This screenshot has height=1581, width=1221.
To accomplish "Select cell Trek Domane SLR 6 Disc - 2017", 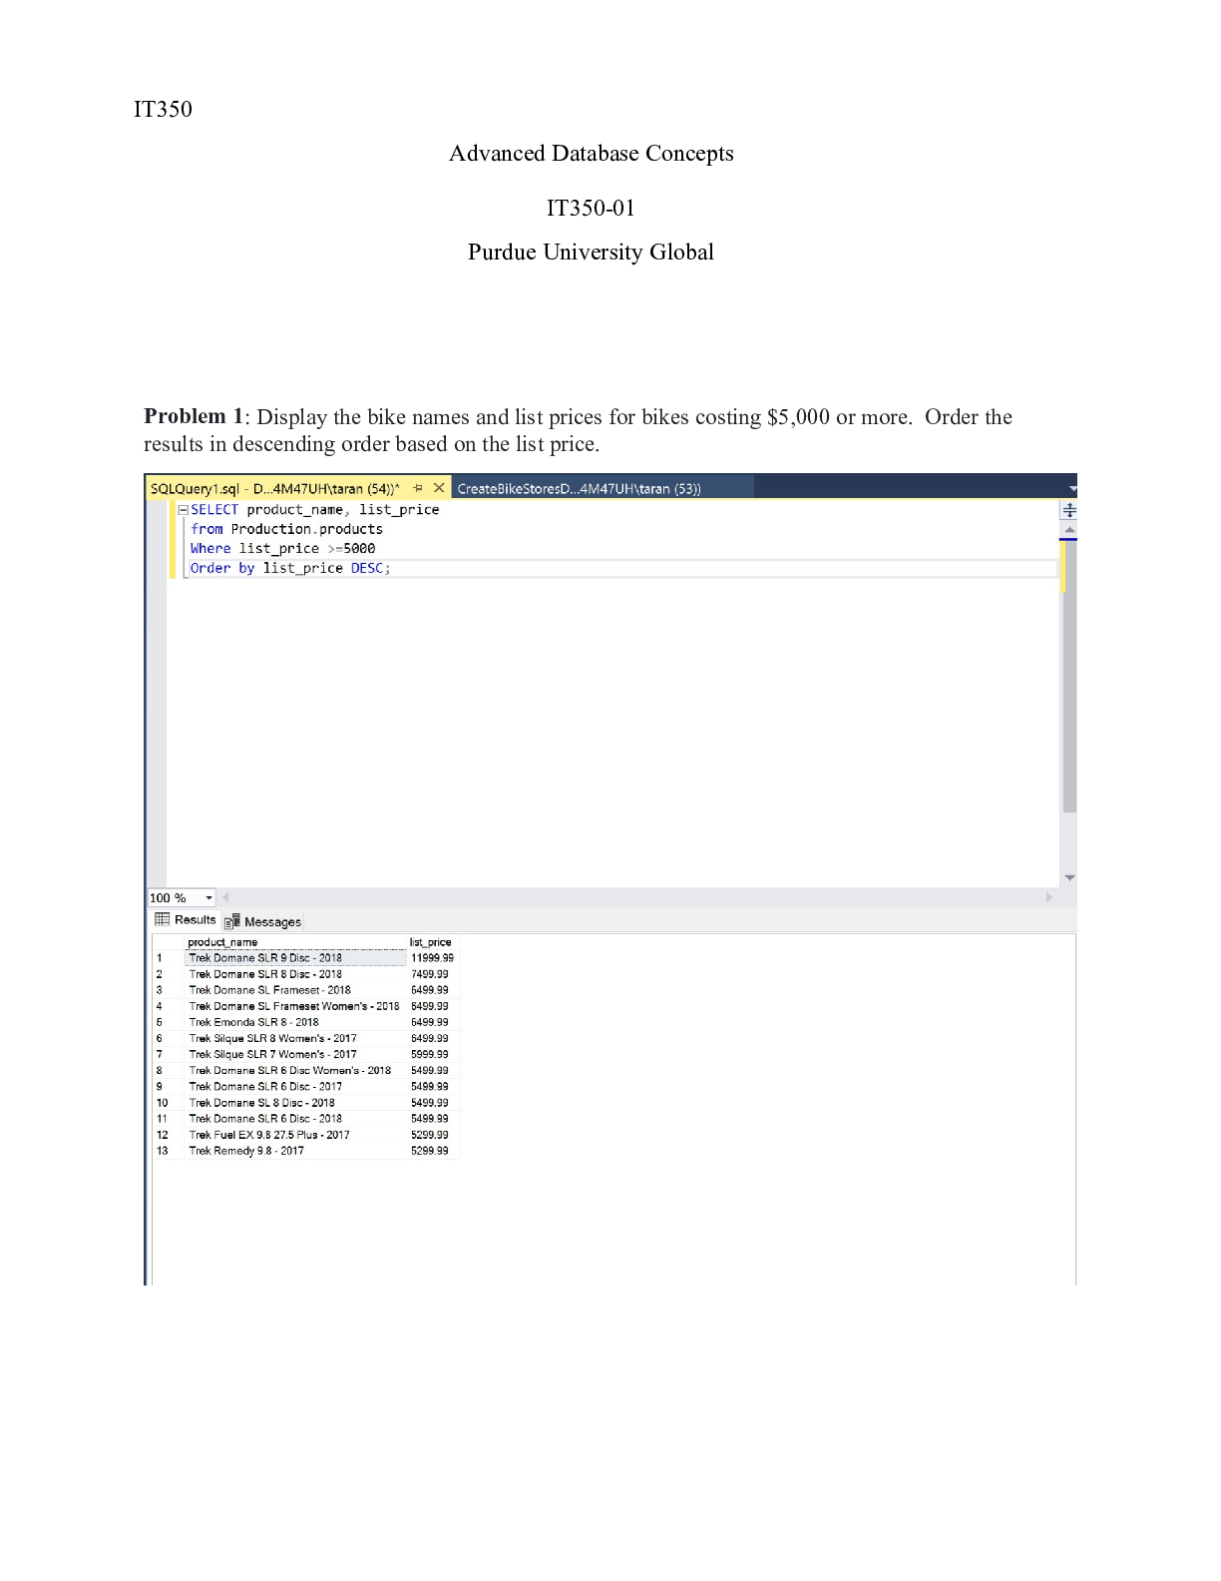I will click(x=295, y=1086).
